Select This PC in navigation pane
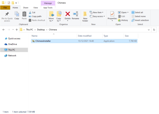 click(x=14, y=50)
